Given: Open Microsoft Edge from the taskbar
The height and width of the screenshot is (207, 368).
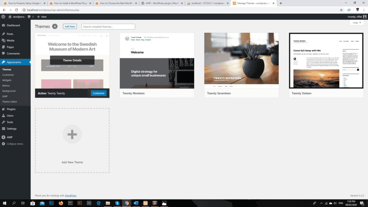Looking at the screenshot, I should pyautogui.click(x=98, y=203).
